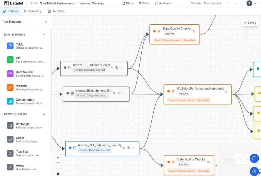Select the Consumption element icon
Viewport: 261px width, 176px height.
tap(10, 101)
